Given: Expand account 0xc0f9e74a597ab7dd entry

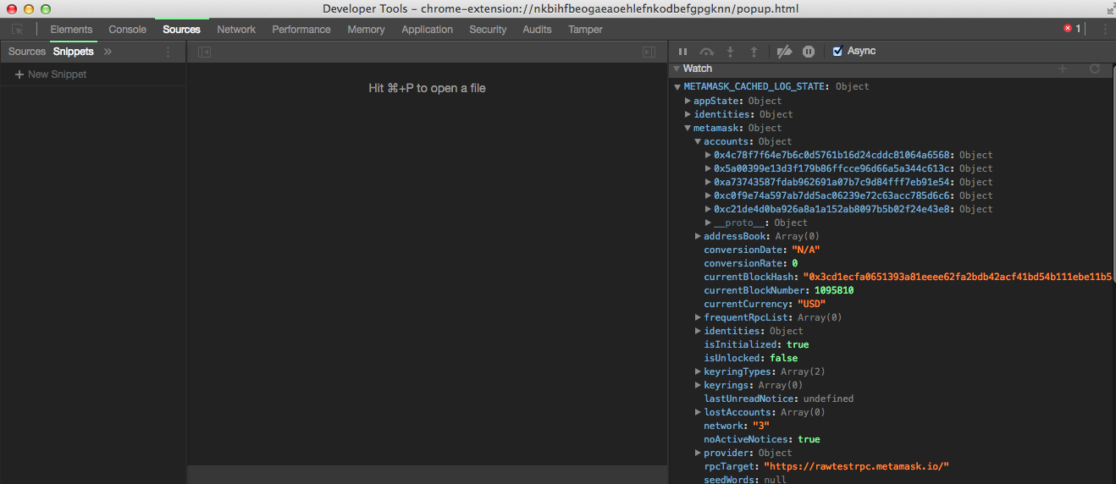Looking at the screenshot, I should (708, 195).
